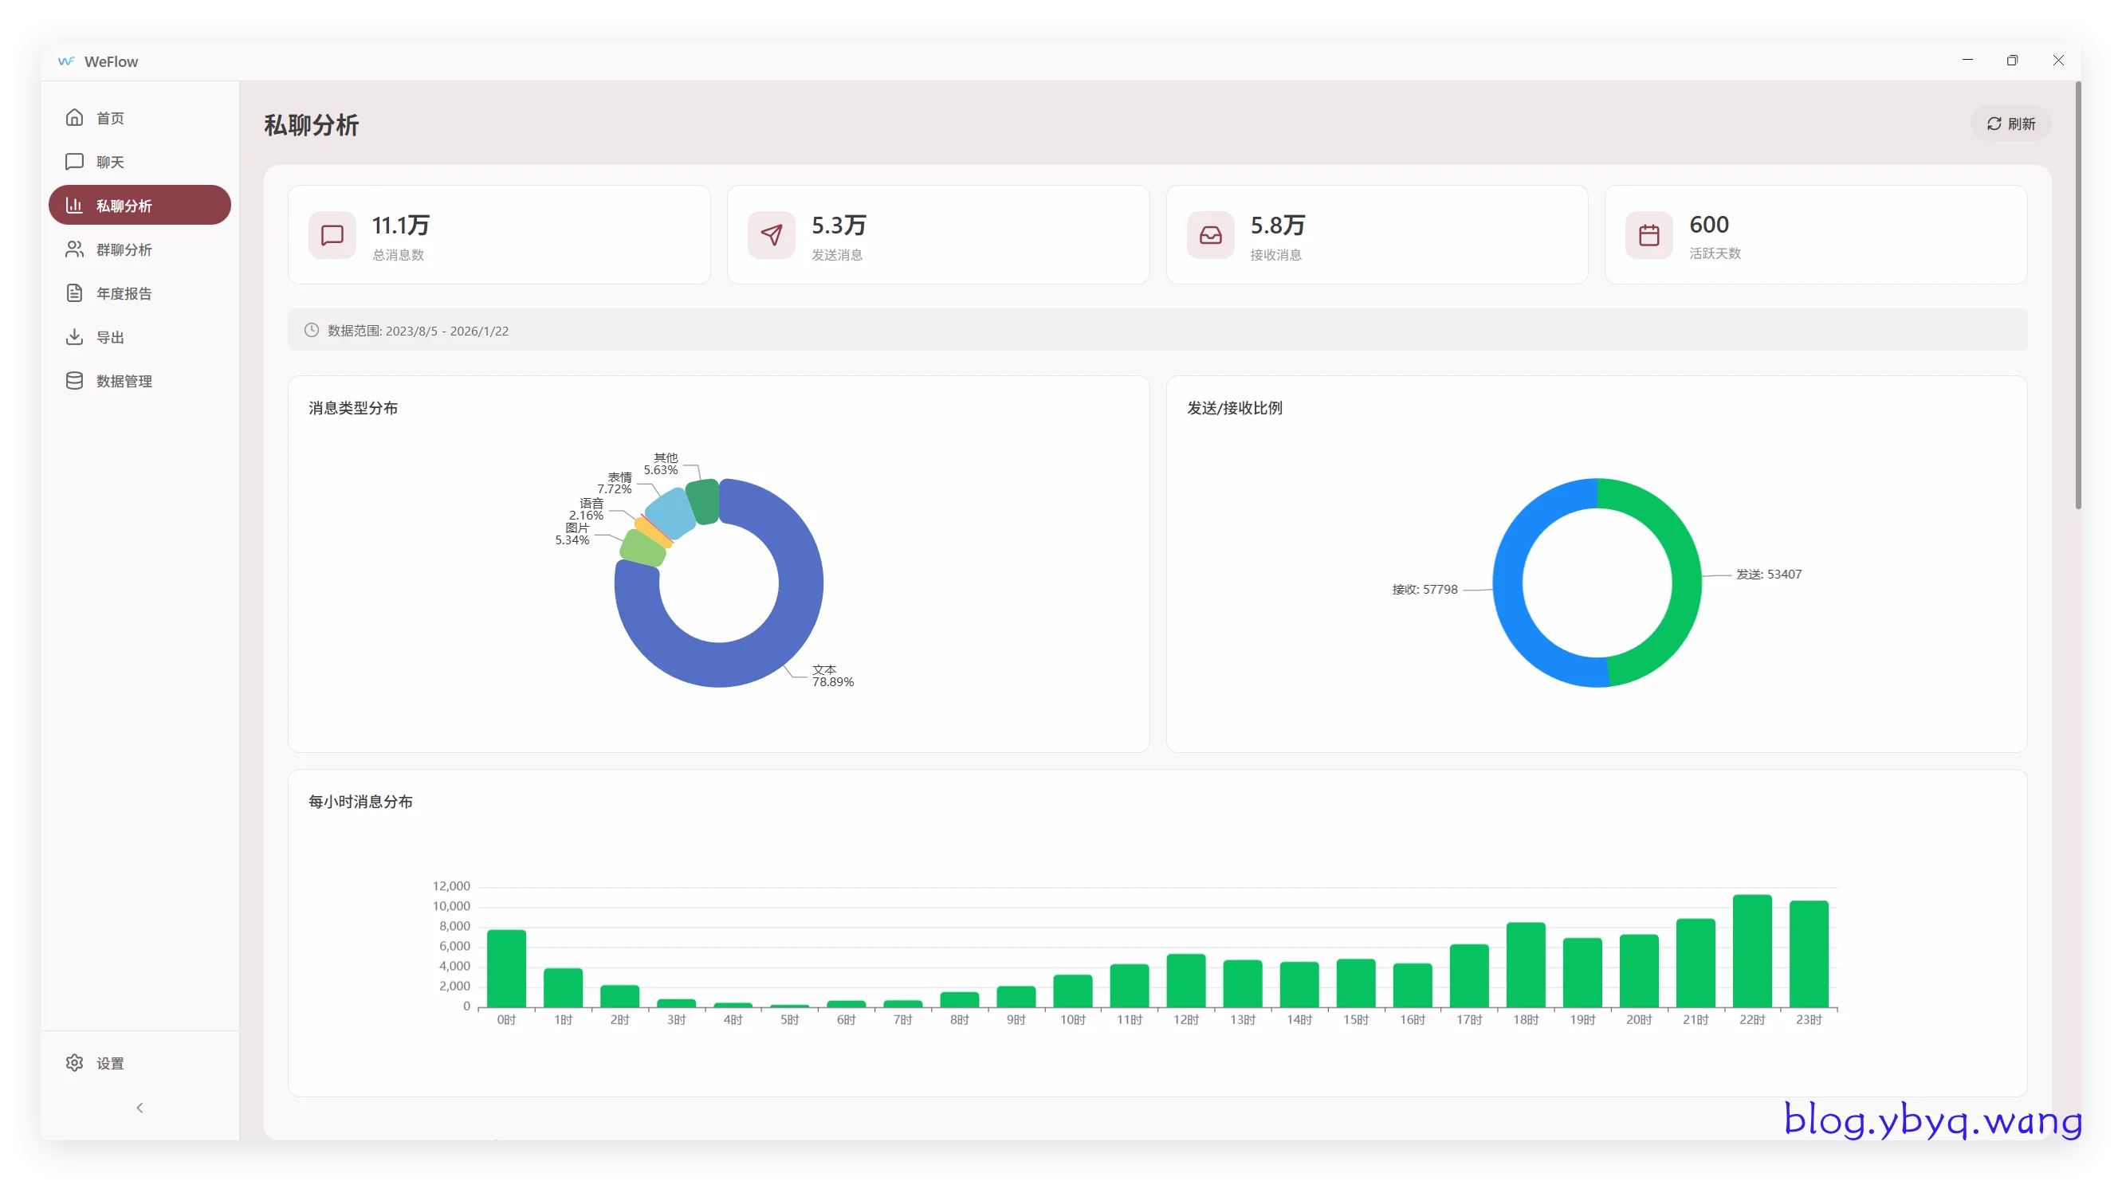The height and width of the screenshot is (1181, 2122).
Task: Click the vertical scrollbar on the right edge
Action: pos(2077,296)
